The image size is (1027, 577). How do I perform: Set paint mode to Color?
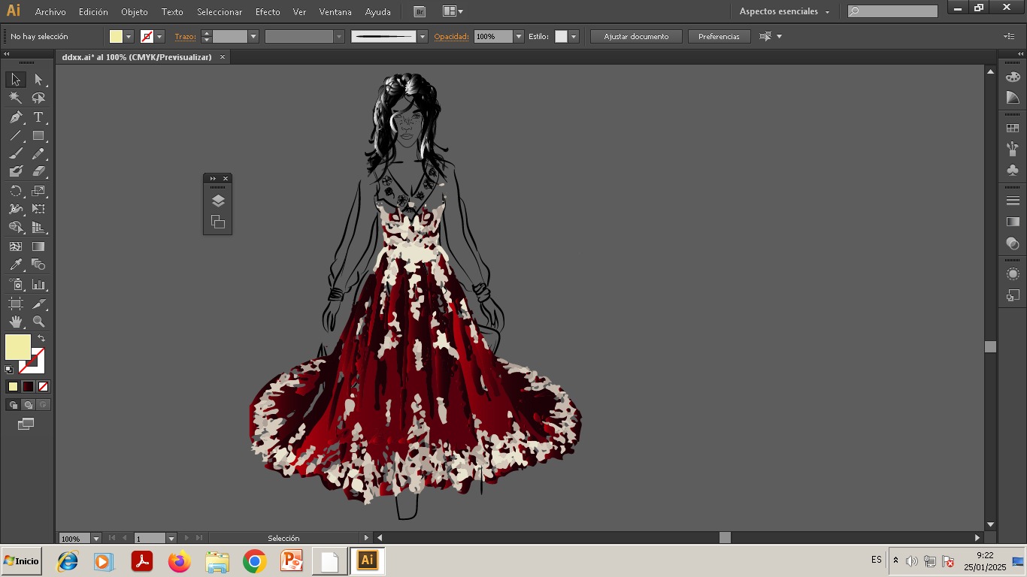pos(13,387)
